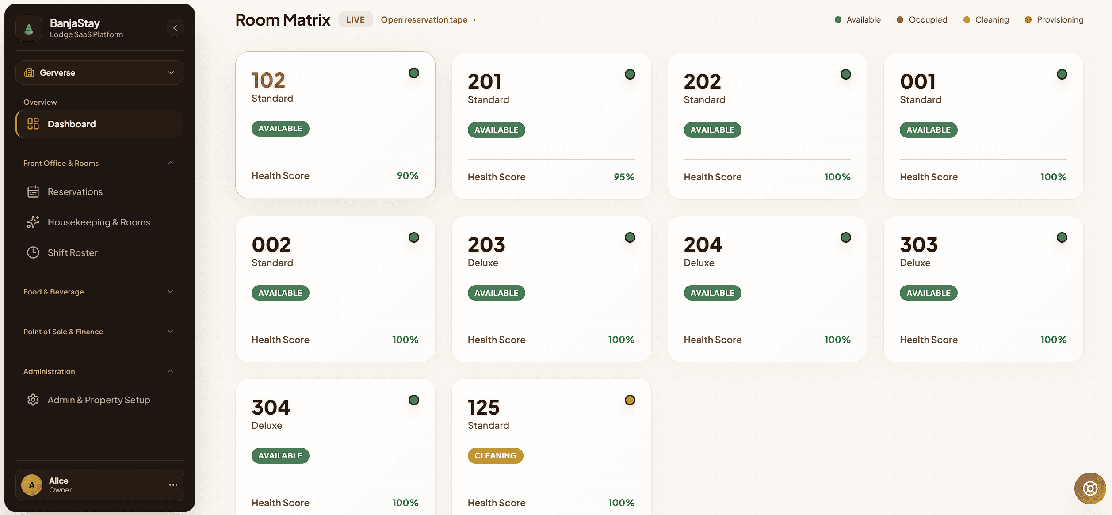Click the Available legend green dot
Image resolution: width=1112 pixels, height=515 pixels.
tap(838, 20)
